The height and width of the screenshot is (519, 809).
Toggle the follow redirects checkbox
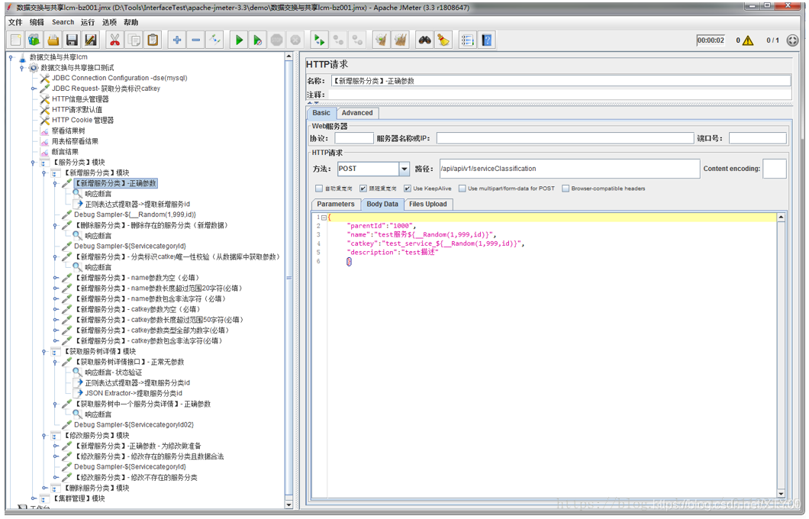coord(363,189)
